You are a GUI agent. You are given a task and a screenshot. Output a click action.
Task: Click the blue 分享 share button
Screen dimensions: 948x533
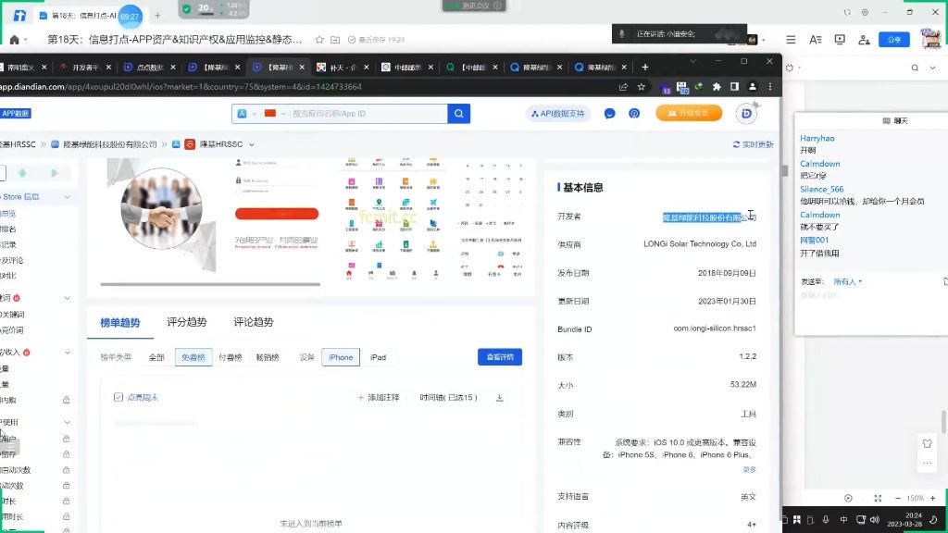pos(894,40)
